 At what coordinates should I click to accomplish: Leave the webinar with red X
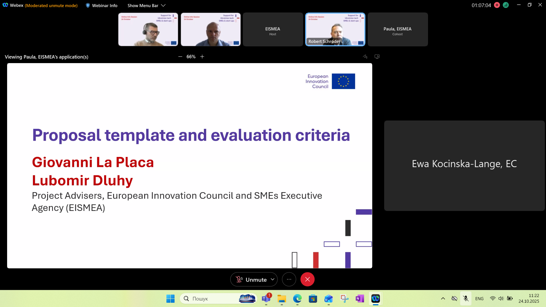pyautogui.click(x=307, y=279)
